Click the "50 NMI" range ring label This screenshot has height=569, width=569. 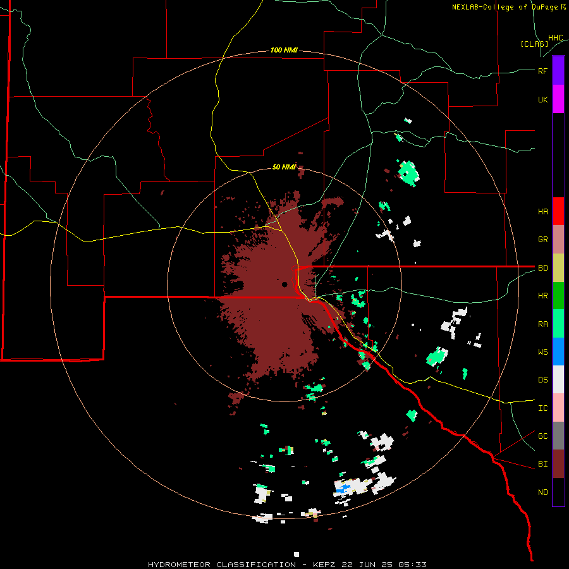pos(284,167)
